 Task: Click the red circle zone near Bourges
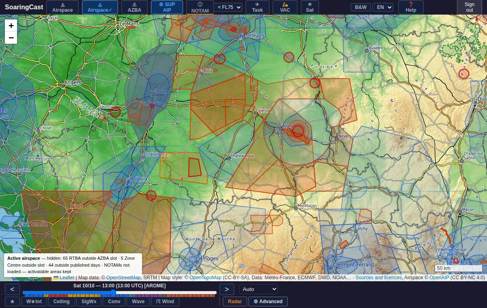coord(298,130)
